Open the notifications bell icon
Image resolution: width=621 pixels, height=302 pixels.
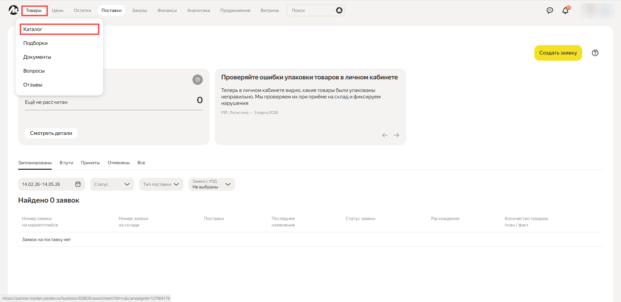coord(565,10)
